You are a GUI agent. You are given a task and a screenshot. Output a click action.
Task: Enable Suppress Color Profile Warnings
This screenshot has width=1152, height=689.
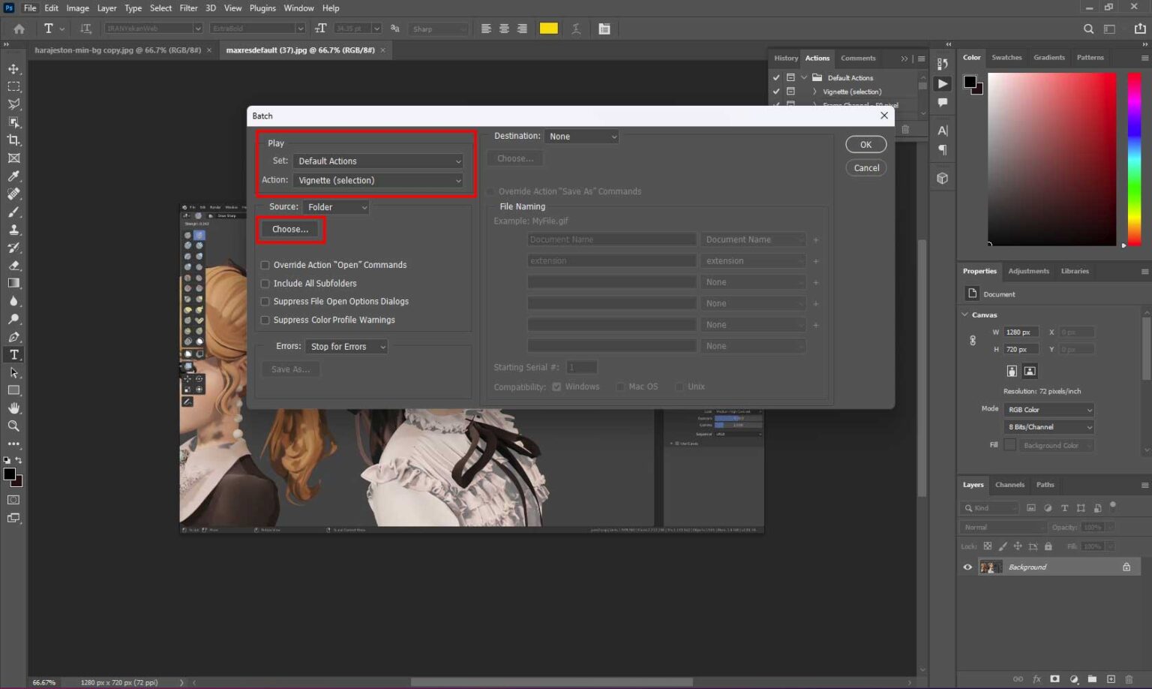(265, 320)
